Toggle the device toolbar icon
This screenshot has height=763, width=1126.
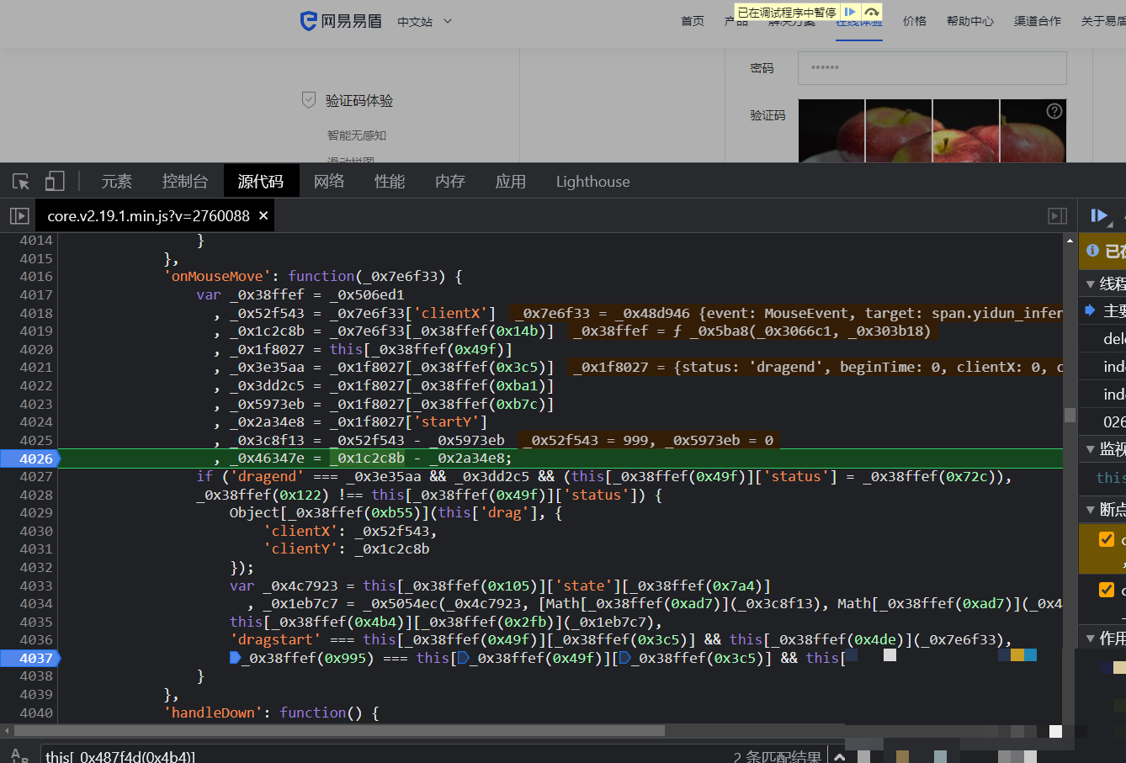(55, 182)
